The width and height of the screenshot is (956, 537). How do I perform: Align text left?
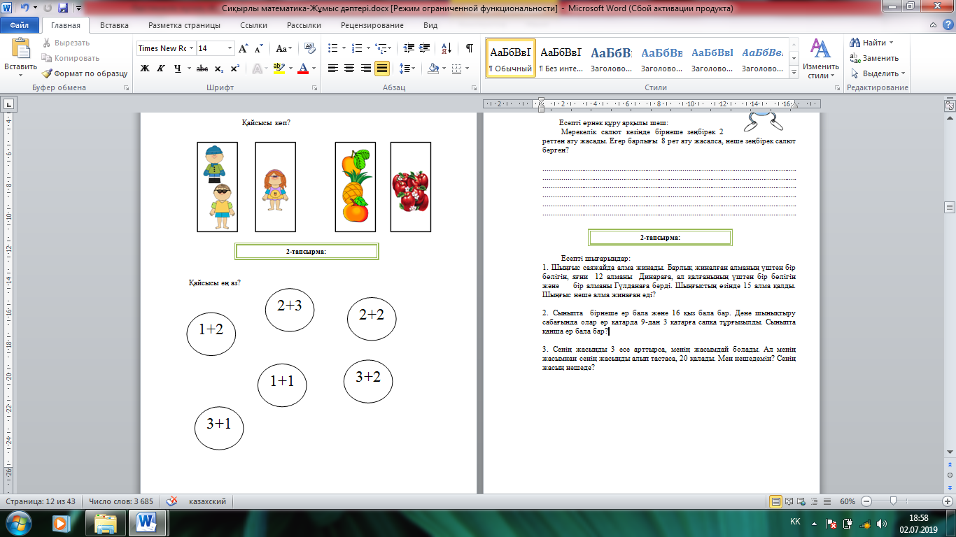[x=333, y=69]
